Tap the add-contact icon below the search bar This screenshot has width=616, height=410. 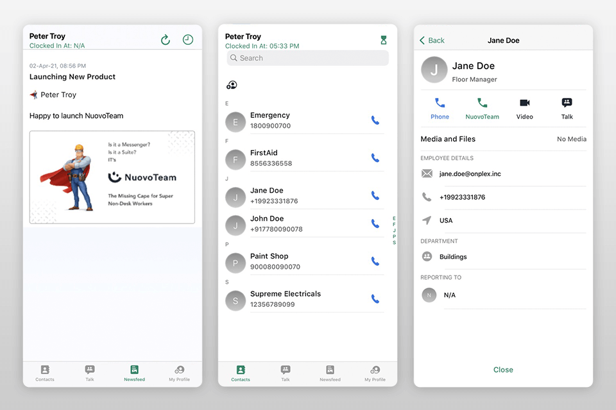[x=232, y=84]
